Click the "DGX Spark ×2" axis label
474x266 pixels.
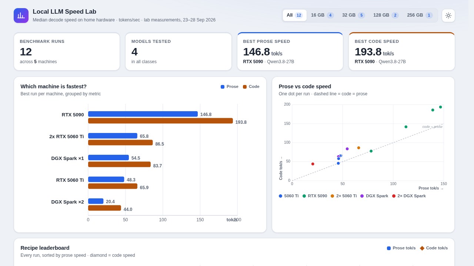67,202
